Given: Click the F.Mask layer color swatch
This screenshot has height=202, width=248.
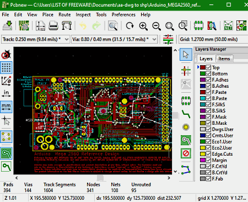Looking at the screenshot, I should point(203,117).
